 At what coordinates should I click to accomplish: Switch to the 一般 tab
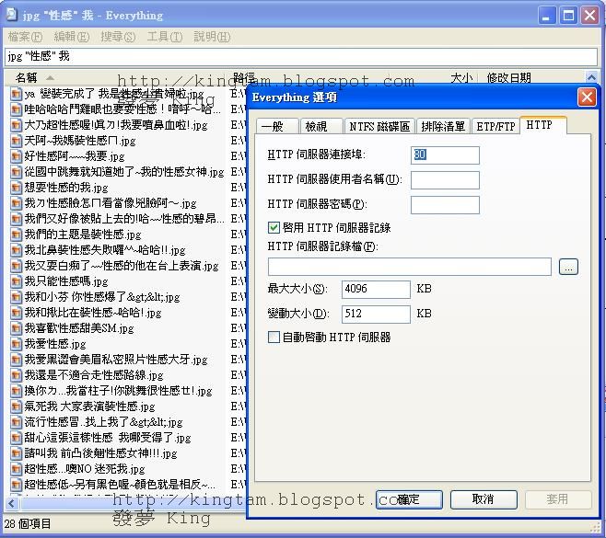[x=276, y=126]
